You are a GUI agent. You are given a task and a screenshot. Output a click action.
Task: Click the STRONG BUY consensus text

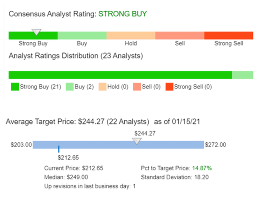pos(122,14)
